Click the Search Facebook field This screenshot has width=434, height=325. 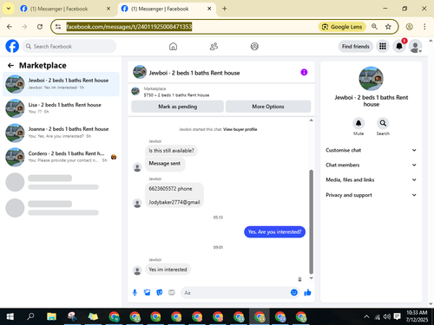pos(69,46)
